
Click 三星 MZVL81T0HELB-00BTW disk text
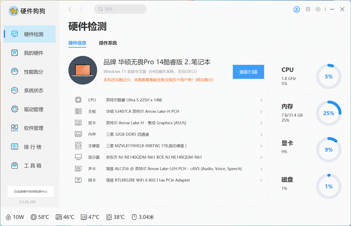point(146,146)
